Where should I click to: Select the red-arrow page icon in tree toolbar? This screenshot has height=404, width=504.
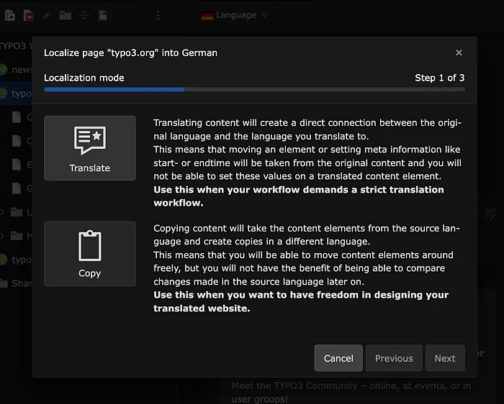point(29,15)
